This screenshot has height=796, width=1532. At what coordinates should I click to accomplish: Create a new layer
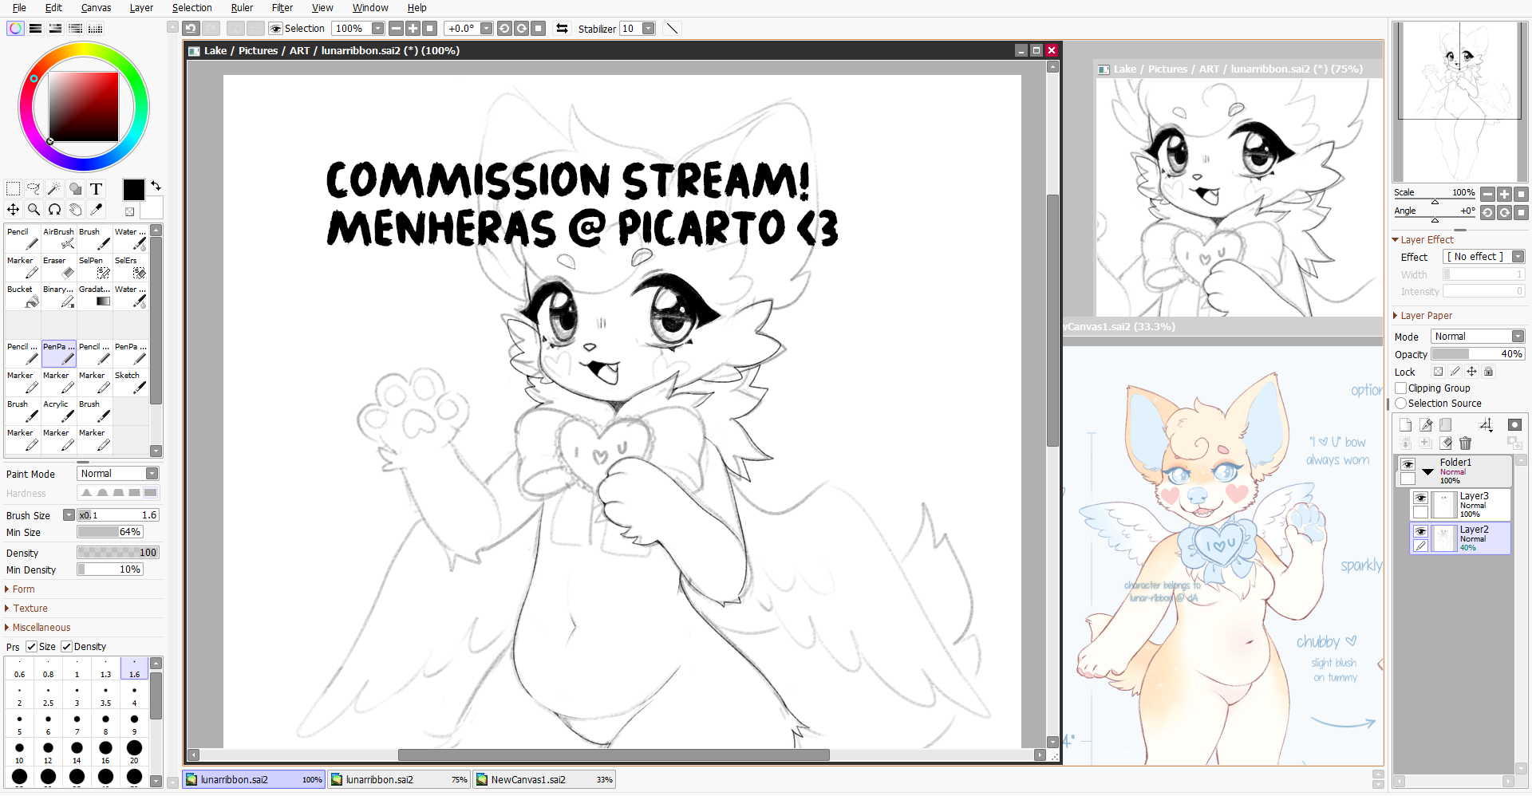point(1406,425)
